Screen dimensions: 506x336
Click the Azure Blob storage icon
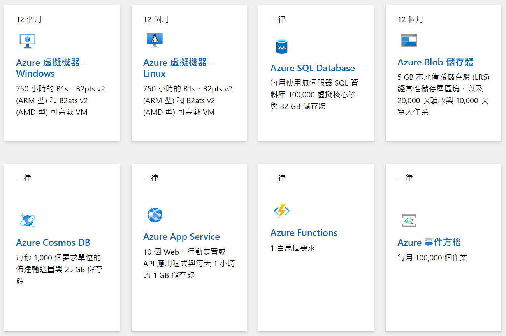point(409,40)
